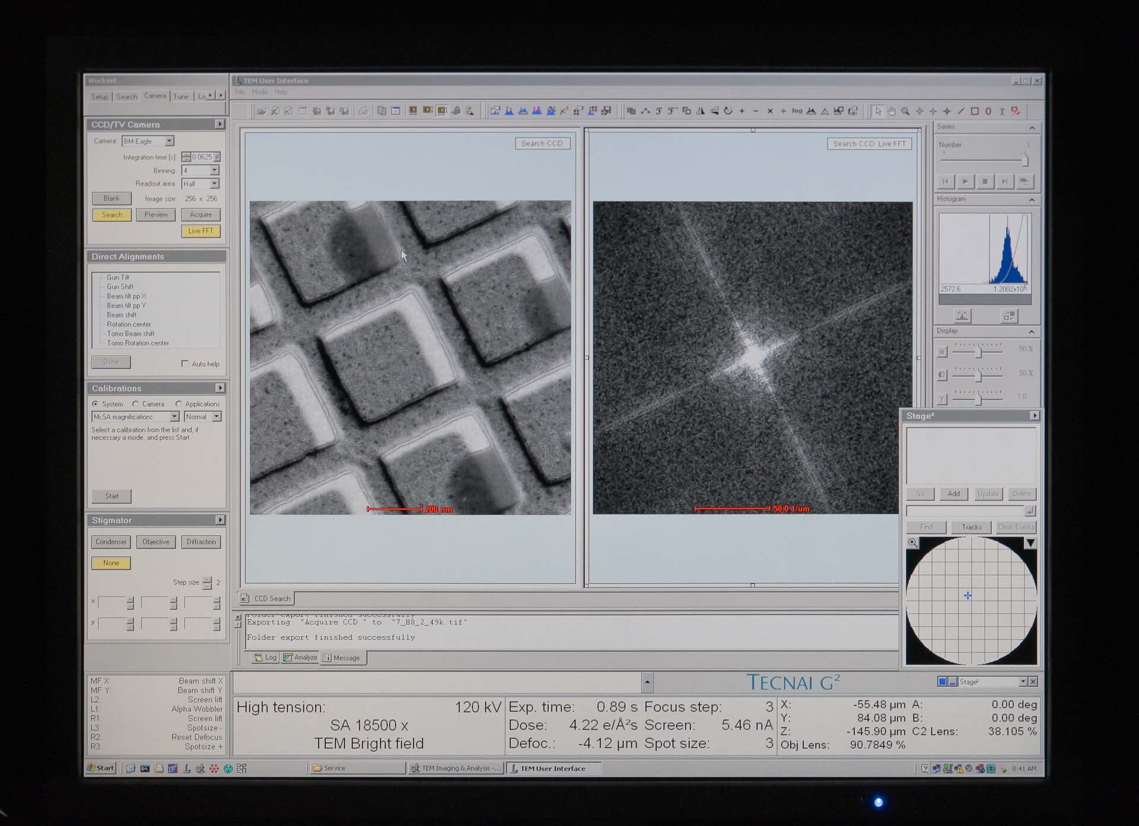Click the top Display slider (50%)

tap(978, 352)
